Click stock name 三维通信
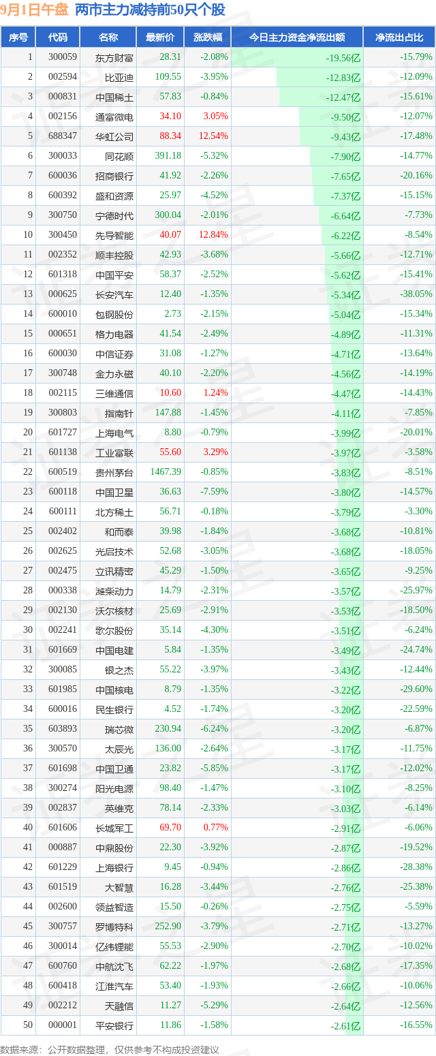The width and height of the screenshot is (436, 1056). pos(115,393)
